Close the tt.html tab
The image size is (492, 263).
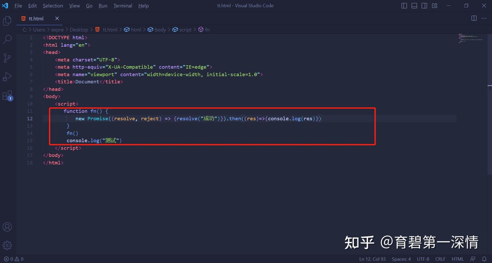click(57, 18)
